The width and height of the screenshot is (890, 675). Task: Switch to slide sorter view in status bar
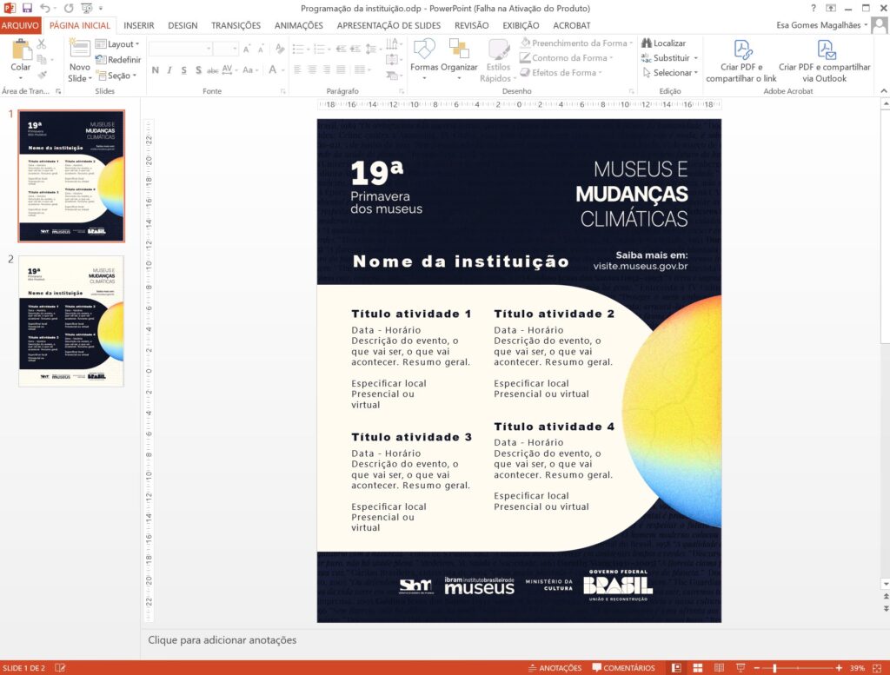coord(696,668)
